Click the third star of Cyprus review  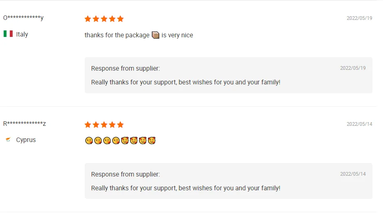click(104, 125)
